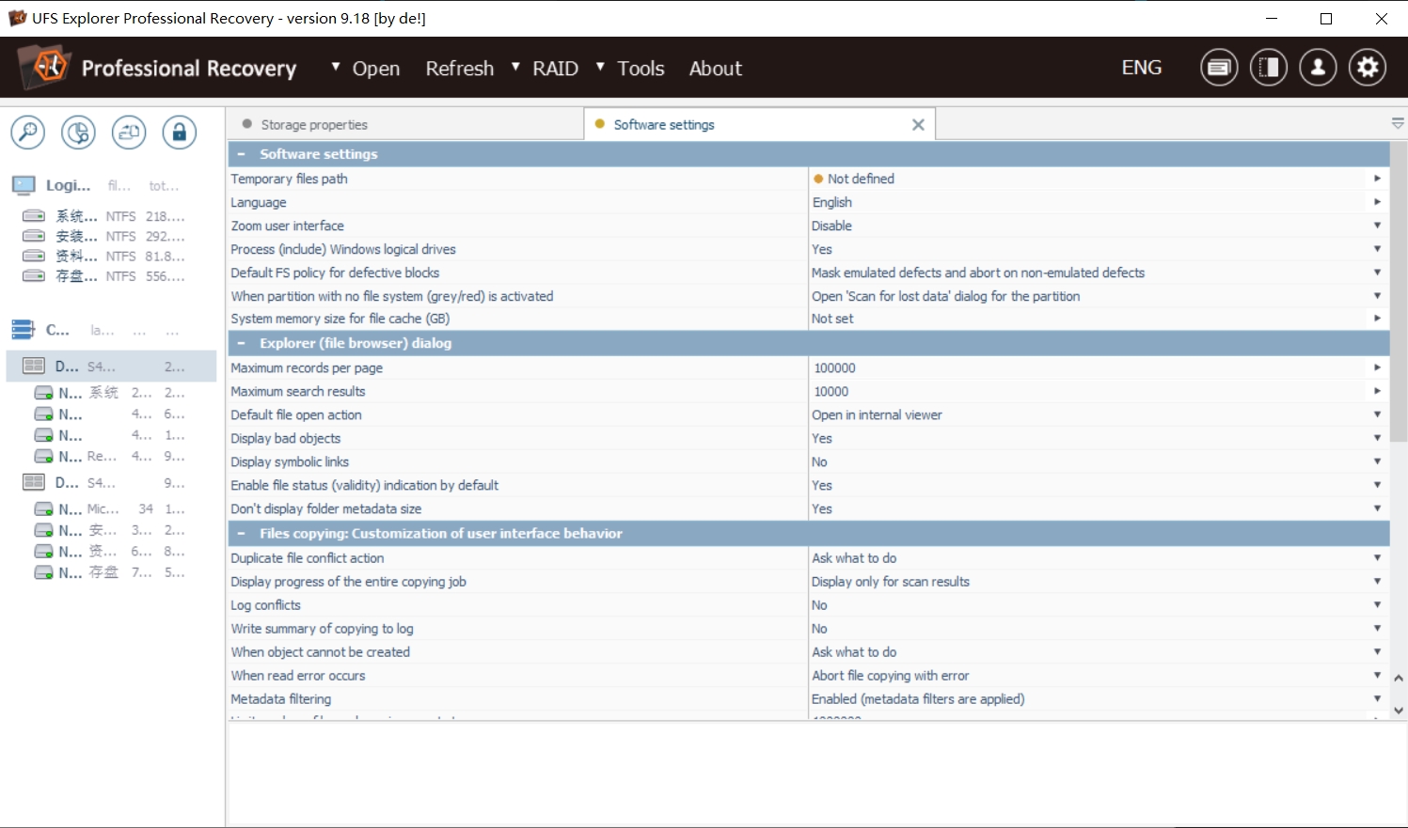Close the Software settings tab
This screenshot has height=828, width=1408.
(918, 125)
